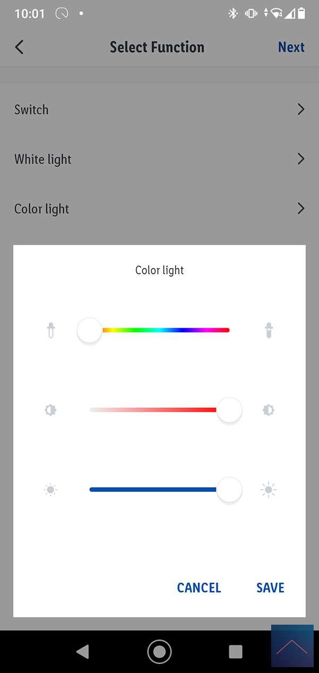Click the rainbow hue slider track

point(165,330)
